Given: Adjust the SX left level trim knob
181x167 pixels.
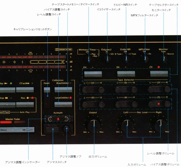Looking at the screenshot, I should click(x=118, y=105).
